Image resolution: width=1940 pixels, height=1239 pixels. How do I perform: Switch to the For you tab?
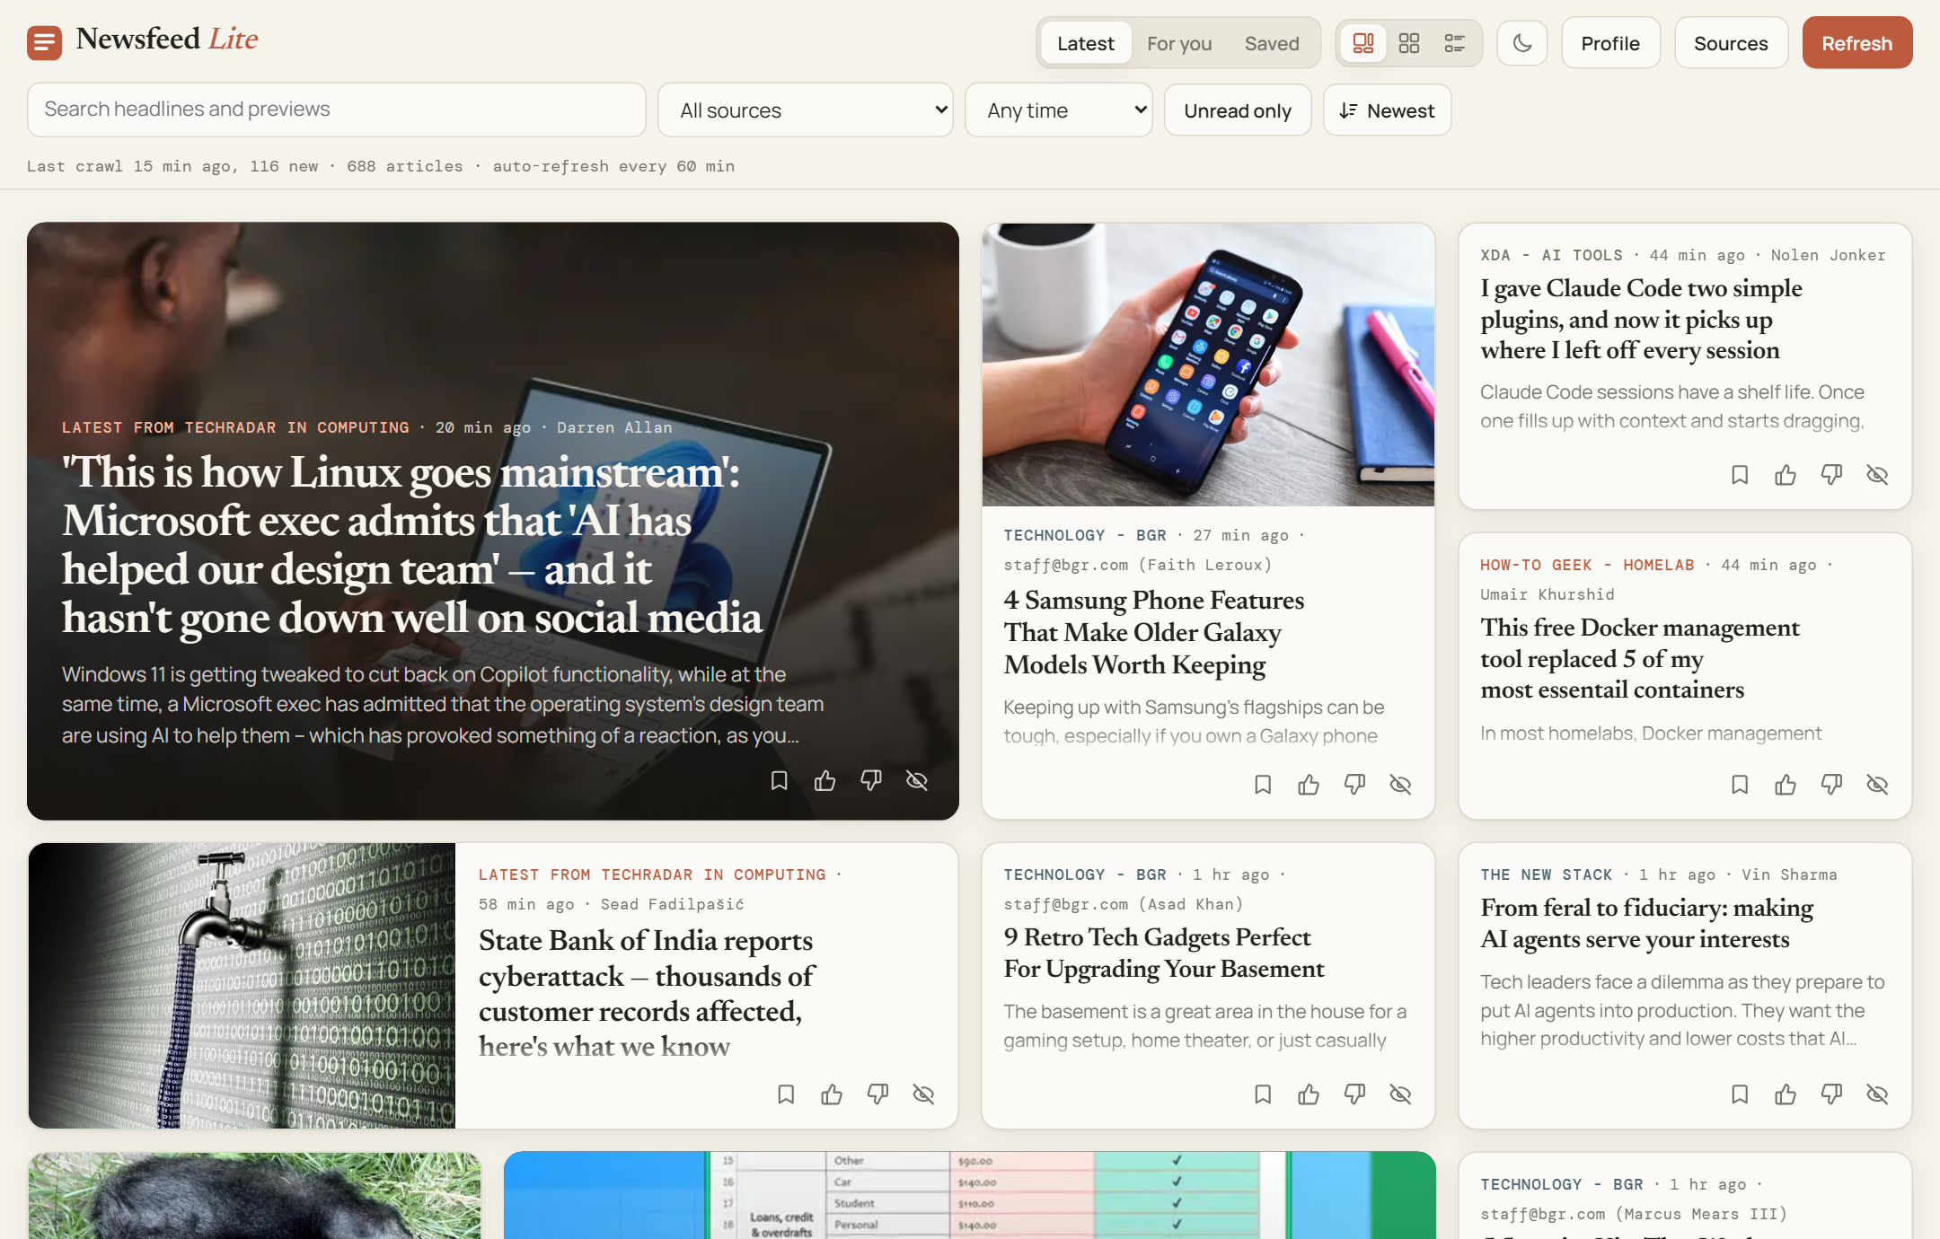(x=1179, y=43)
